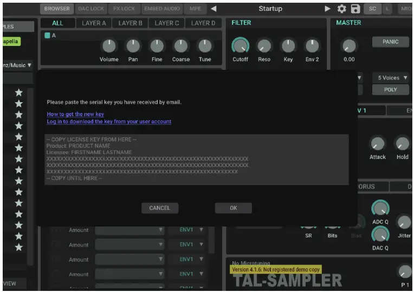
Task: Click inside the license key text field
Action: (x=197, y=160)
